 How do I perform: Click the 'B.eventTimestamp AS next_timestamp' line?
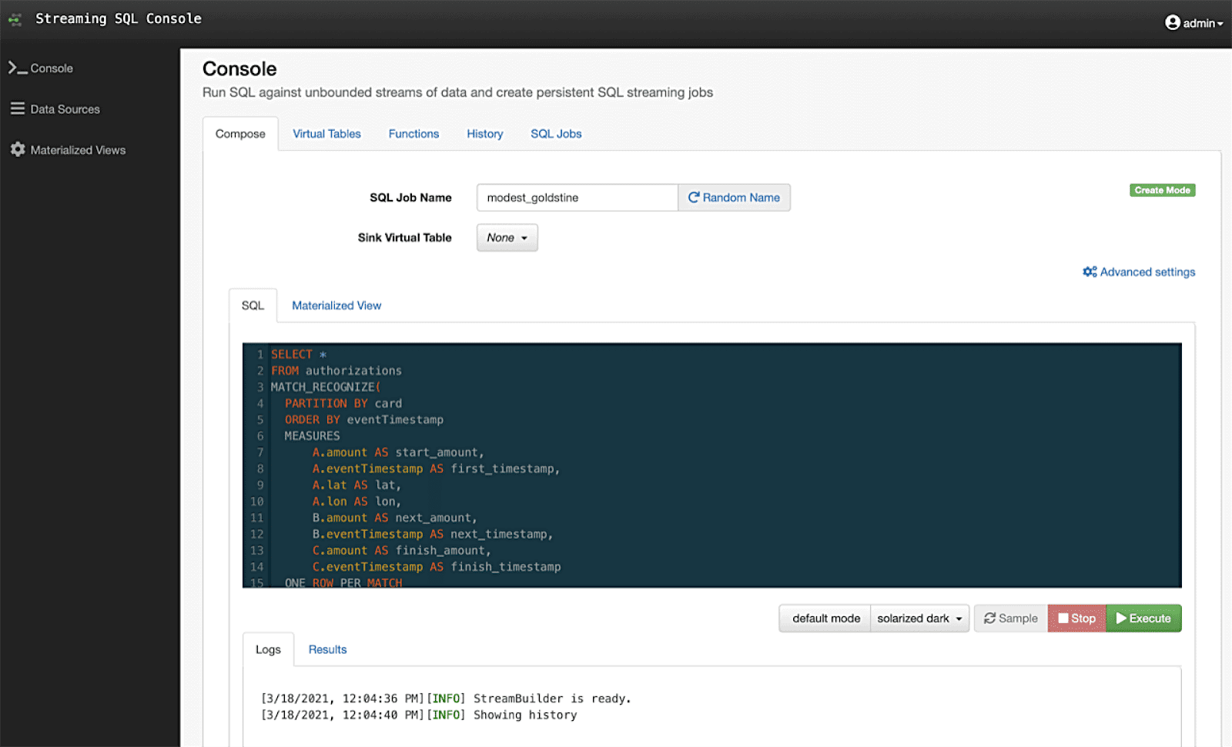[433, 534]
